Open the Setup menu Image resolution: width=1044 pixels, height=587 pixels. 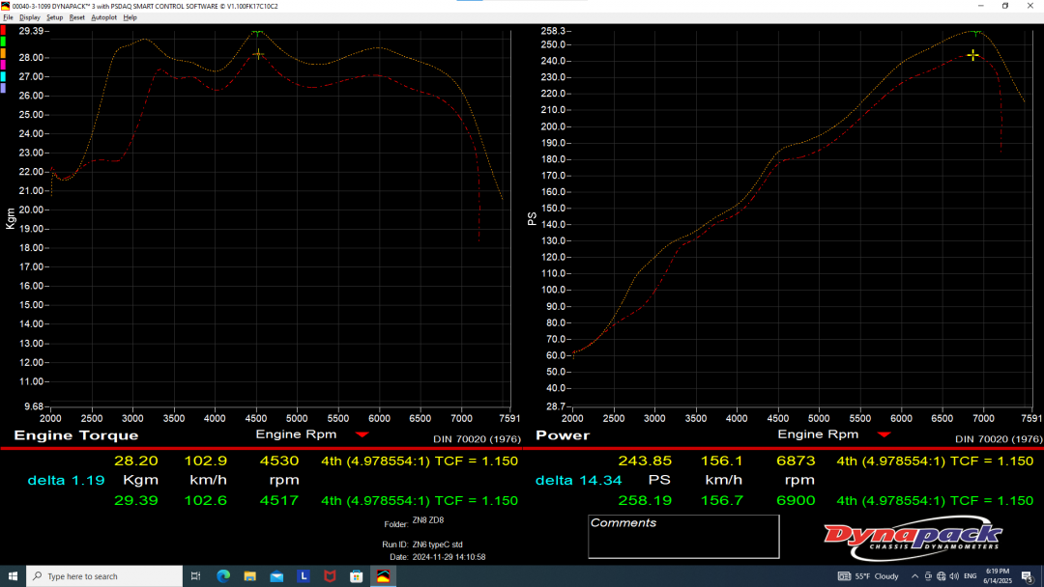point(54,17)
